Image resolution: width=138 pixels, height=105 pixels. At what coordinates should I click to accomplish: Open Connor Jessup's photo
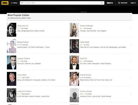[x=74, y=95]
